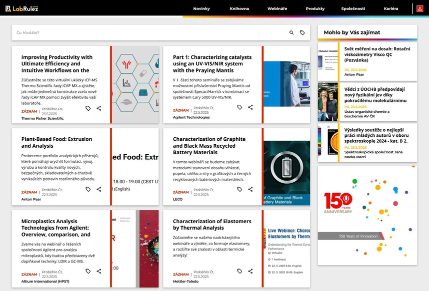Click the 150 Years Anniversary banner
The width and height of the screenshot is (429, 291).
(x=367, y=215)
